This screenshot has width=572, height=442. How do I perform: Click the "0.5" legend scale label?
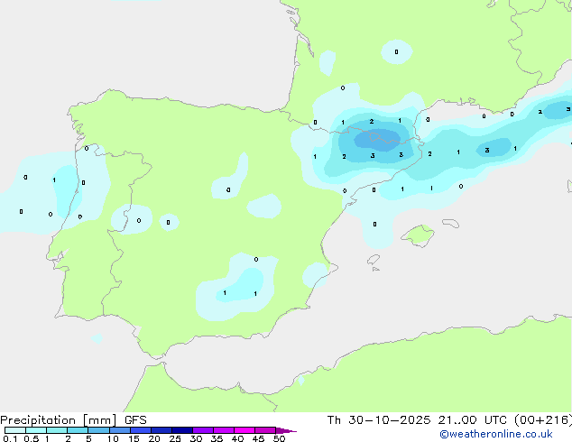32,438
